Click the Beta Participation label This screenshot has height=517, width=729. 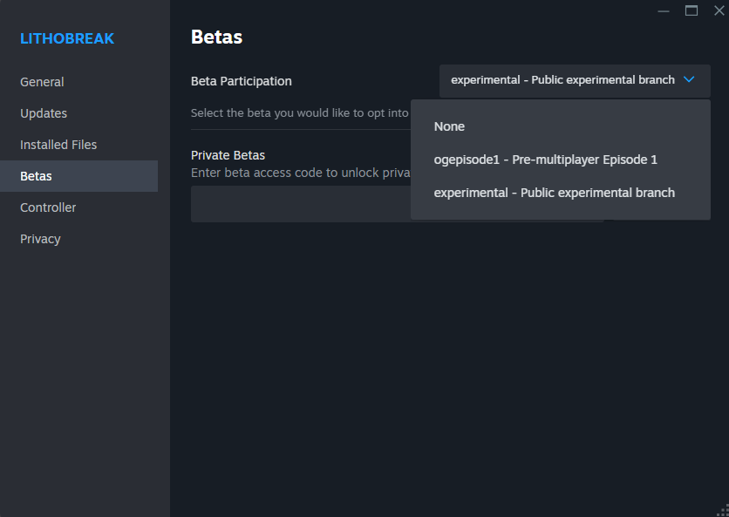point(242,81)
